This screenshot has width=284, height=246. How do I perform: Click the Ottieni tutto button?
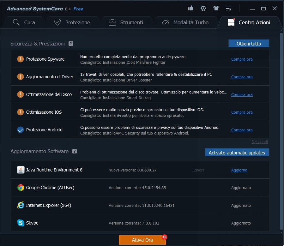[x=249, y=44]
